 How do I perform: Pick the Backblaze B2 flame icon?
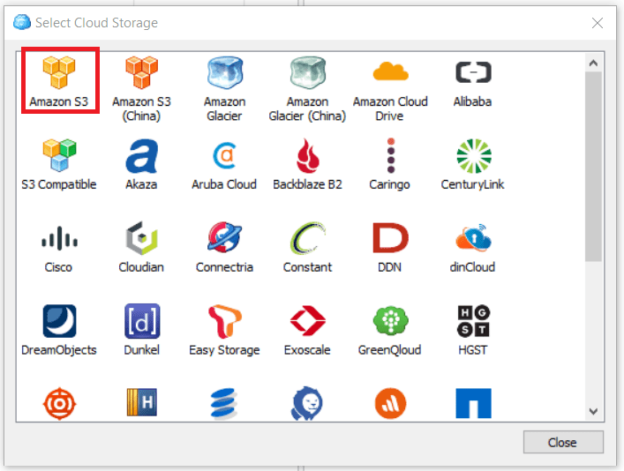point(308,155)
